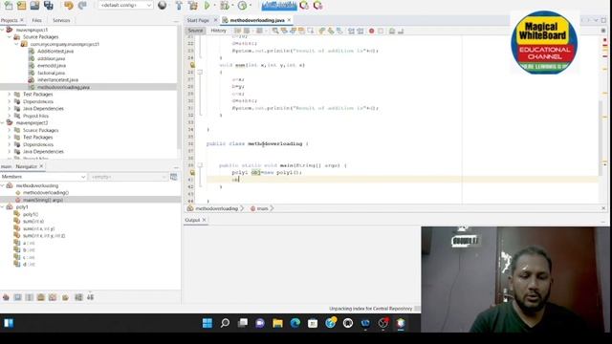Screen dimensions: 612x344
Task: Click the Debug Project icon
Action: pos(225,6)
